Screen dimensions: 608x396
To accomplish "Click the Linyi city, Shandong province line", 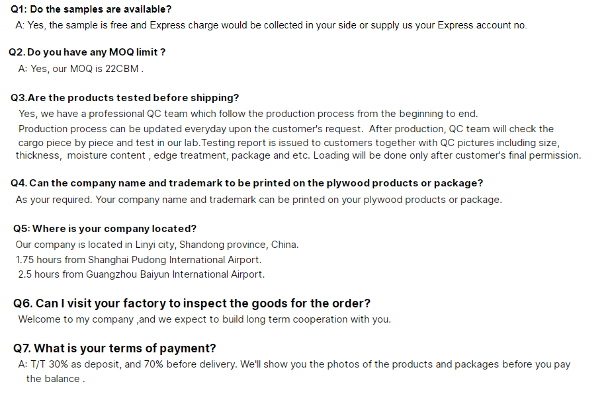I will click(157, 245).
